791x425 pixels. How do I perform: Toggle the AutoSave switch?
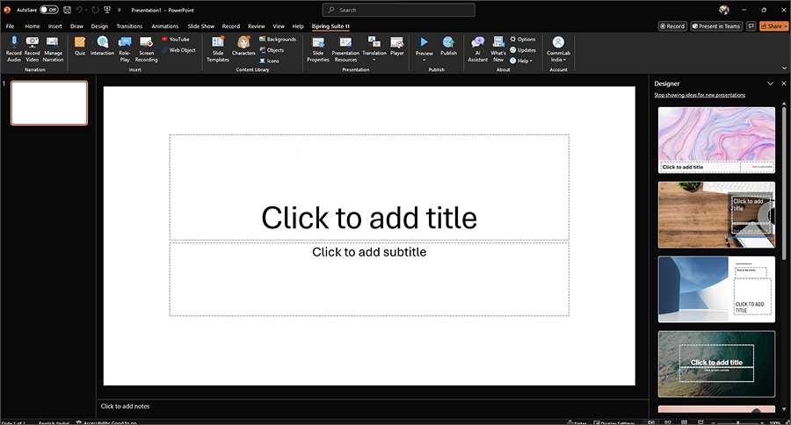pyautogui.click(x=48, y=10)
